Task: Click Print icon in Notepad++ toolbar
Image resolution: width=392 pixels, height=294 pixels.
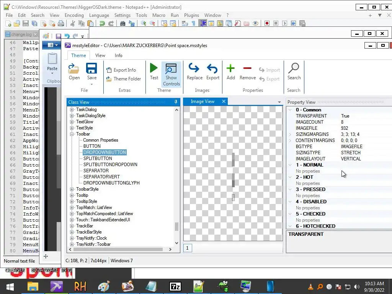Action: [61, 23]
